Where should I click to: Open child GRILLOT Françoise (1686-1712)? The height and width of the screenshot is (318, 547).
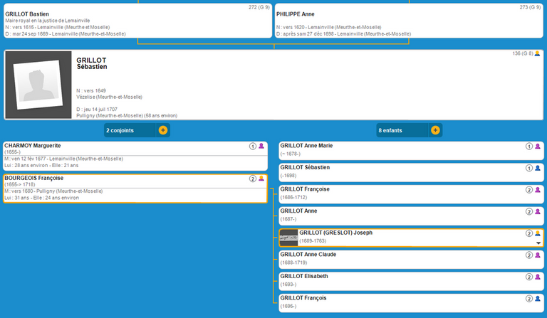[x=305, y=189]
